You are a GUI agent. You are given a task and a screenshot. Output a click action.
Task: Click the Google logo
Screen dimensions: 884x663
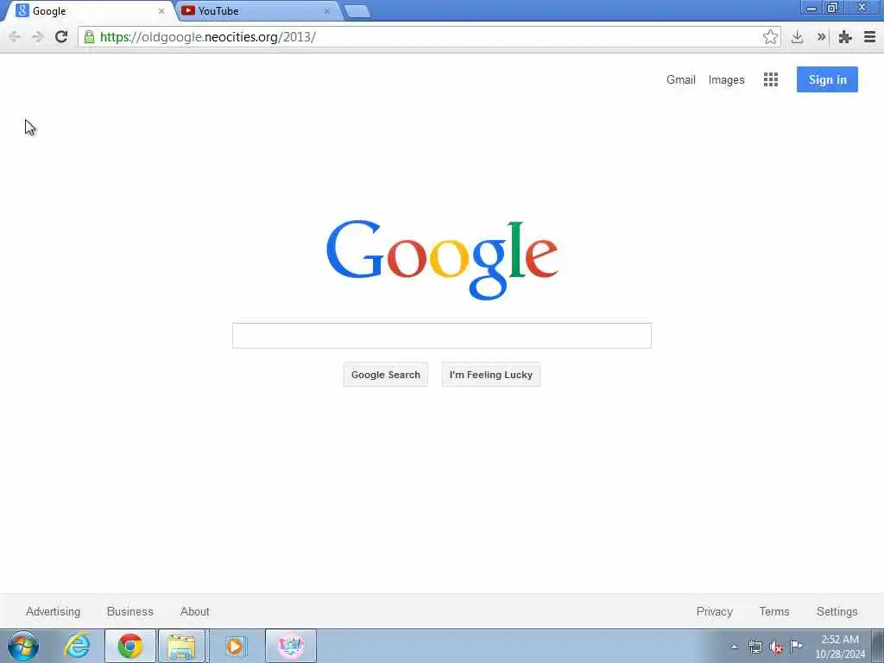442,259
